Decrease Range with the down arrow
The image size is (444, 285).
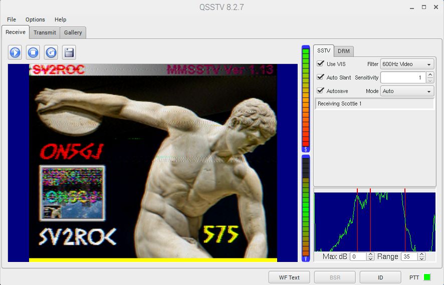[421, 258]
